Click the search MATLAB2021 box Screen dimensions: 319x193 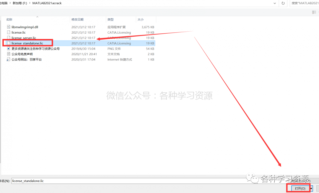pyautogui.click(x=304, y=3)
